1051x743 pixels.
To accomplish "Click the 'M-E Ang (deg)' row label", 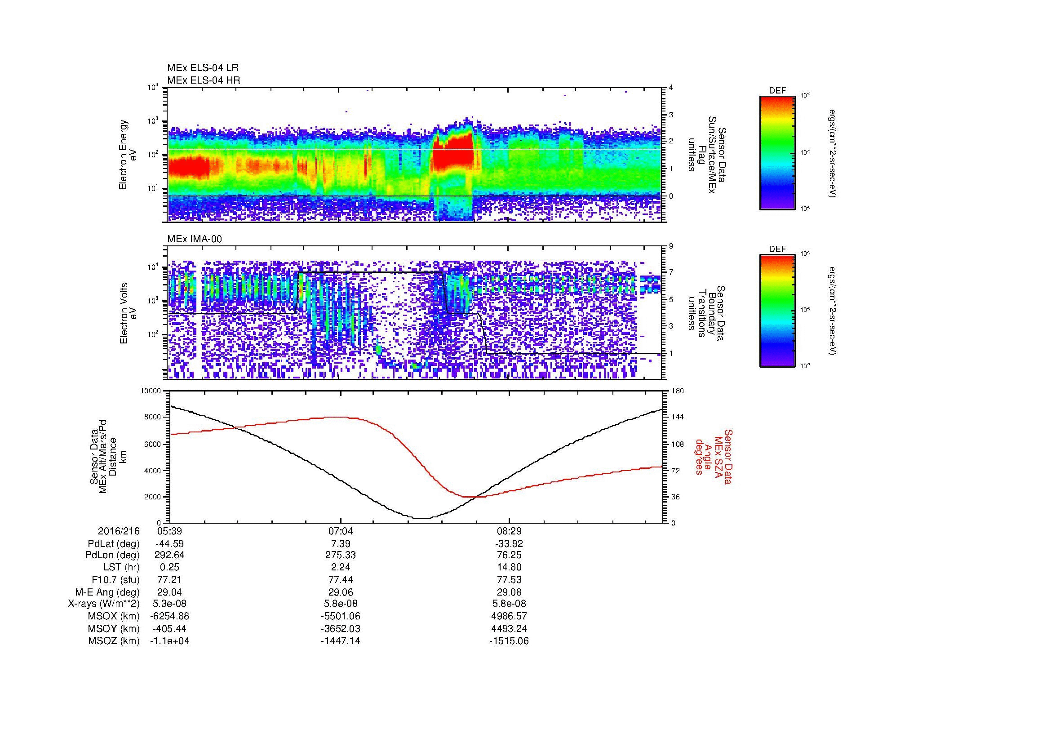I will (107, 592).
